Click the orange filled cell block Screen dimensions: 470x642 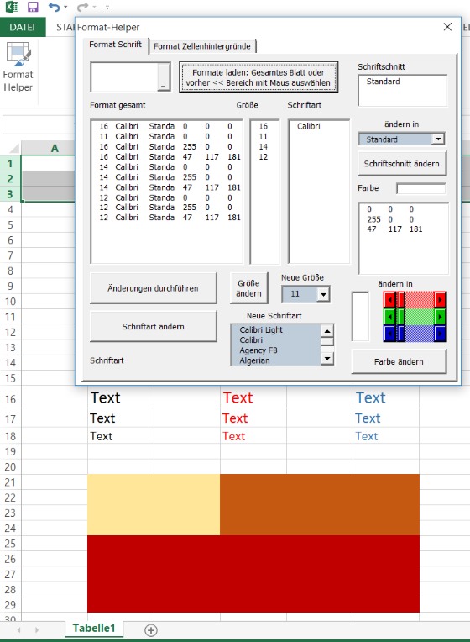(x=320, y=504)
